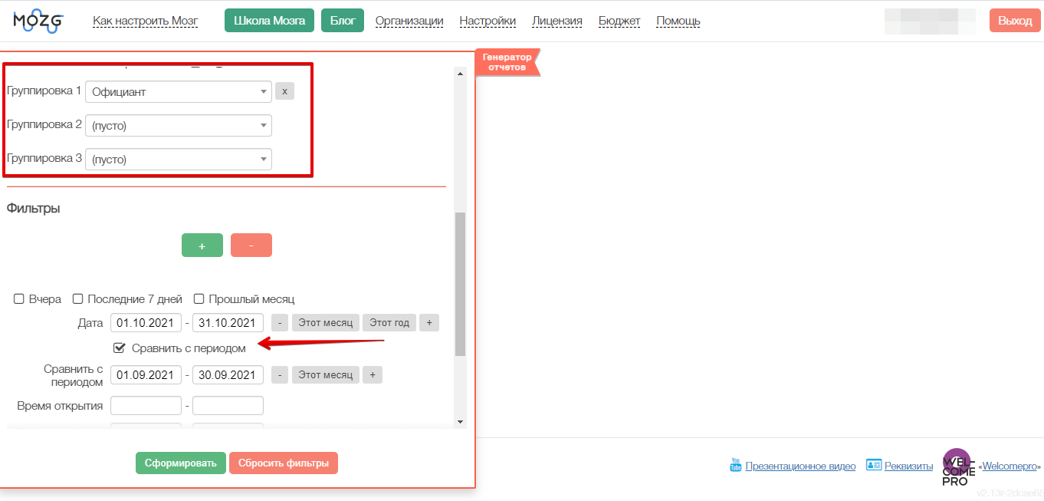Click the MOZG logo
Viewport: 1044px width, 501px height.
(x=38, y=21)
